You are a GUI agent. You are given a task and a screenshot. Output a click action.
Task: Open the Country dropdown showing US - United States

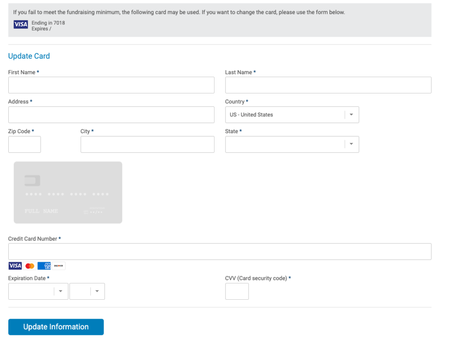(x=292, y=115)
